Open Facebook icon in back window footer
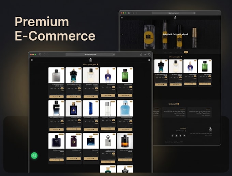Image resolution: width=232 pixels, height=176 pixels. click(176, 136)
